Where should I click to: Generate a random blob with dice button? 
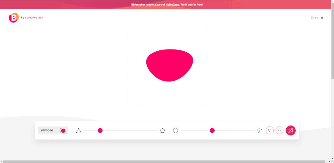point(290,131)
